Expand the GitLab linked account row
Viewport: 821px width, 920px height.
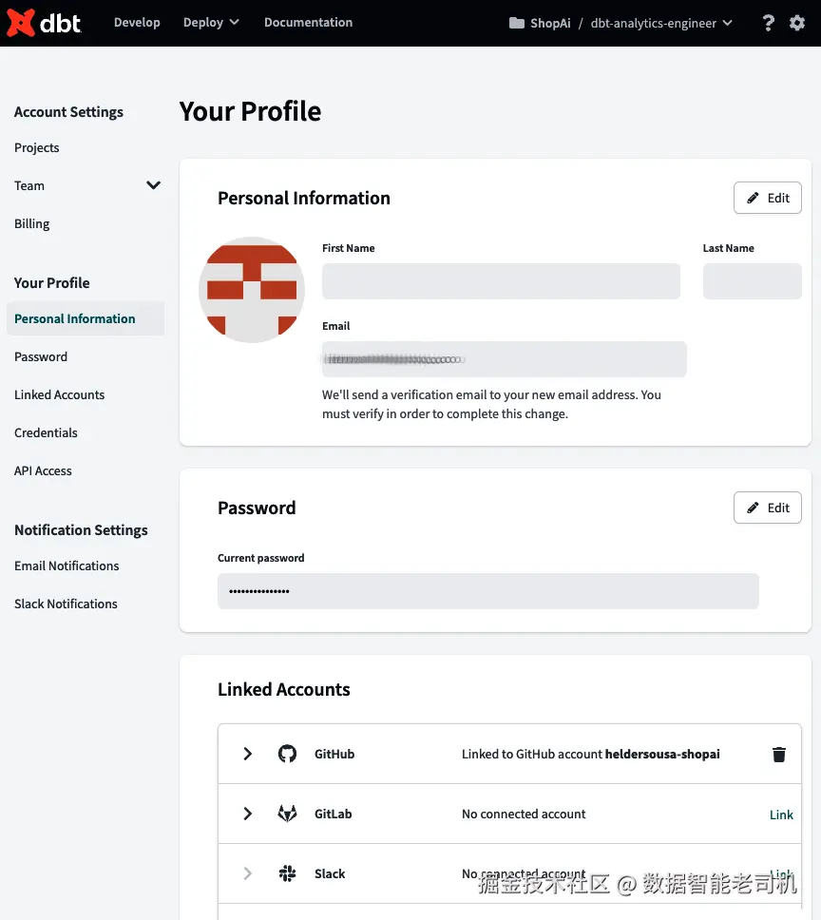pyautogui.click(x=247, y=814)
